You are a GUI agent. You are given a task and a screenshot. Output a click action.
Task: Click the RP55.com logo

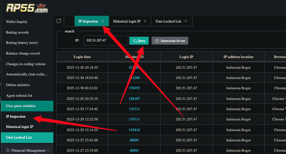[x=27, y=8]
